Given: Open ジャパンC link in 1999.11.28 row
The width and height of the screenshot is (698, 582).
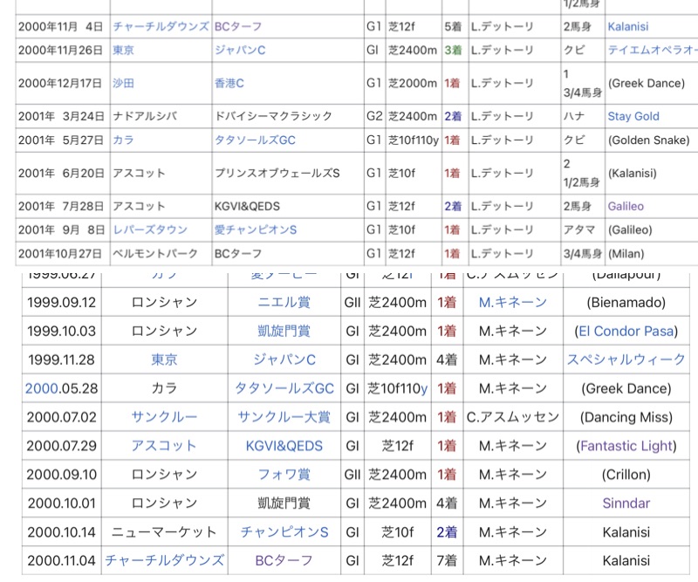Looking at the screenshot, I should point(284,359).
